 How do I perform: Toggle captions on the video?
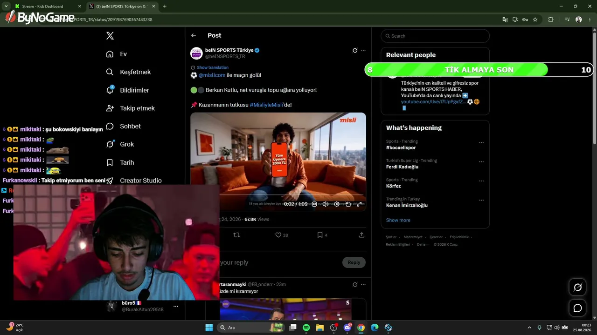(x=314, y=204)
